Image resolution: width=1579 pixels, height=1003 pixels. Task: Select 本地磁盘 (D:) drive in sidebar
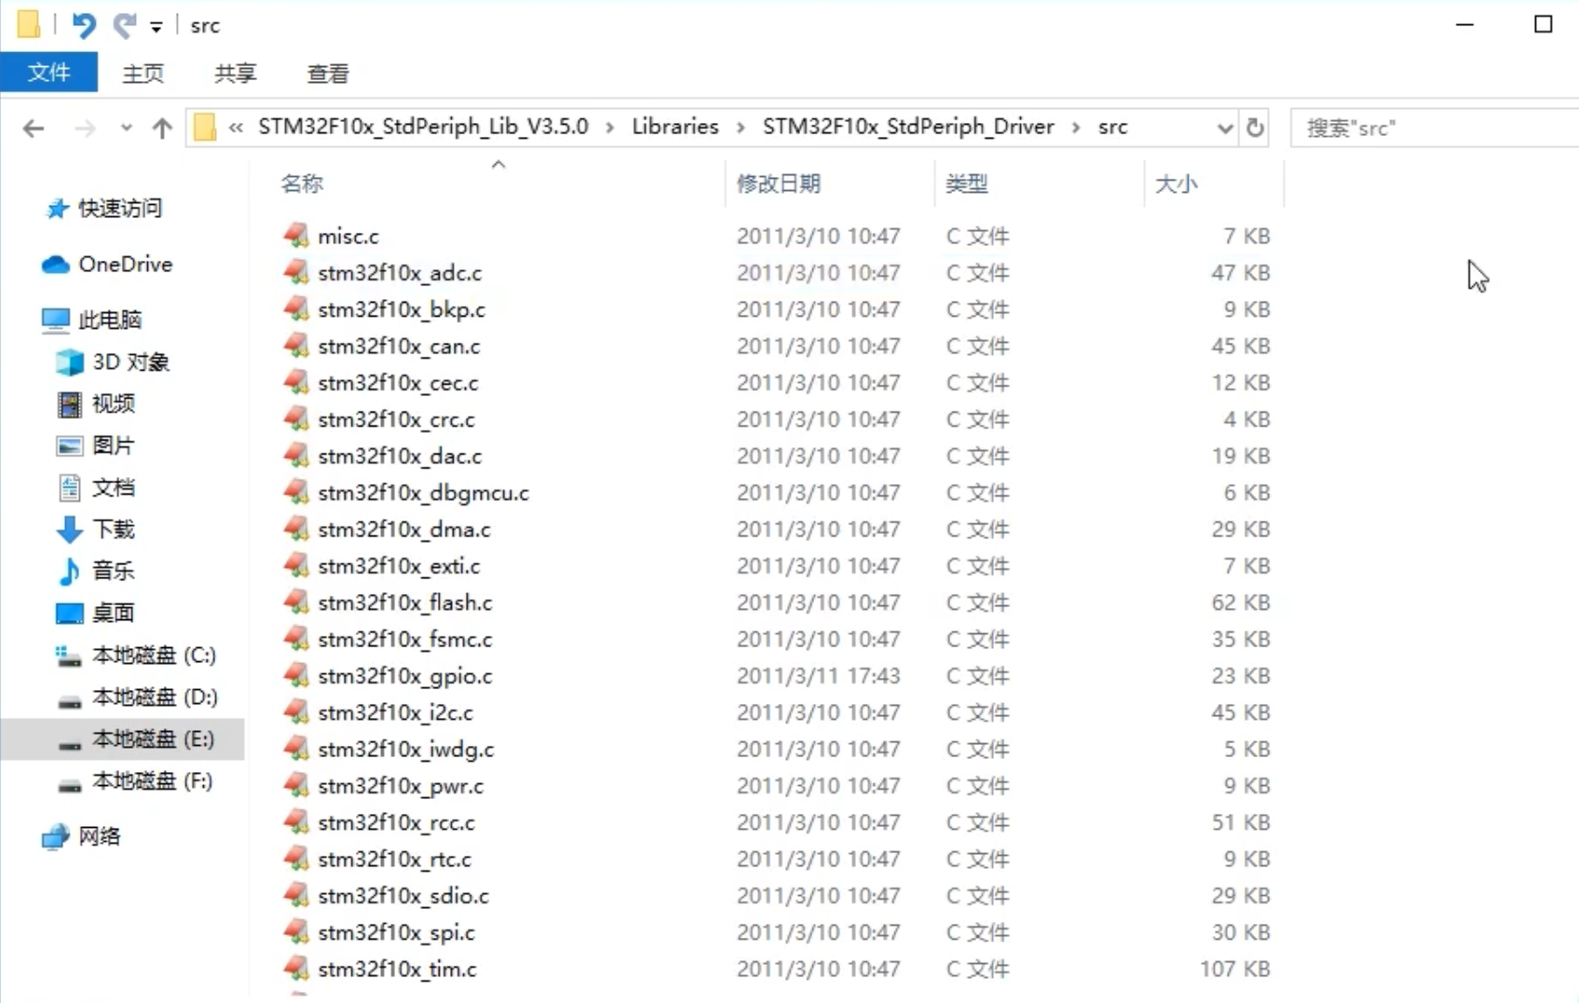[x=136, y=698]
